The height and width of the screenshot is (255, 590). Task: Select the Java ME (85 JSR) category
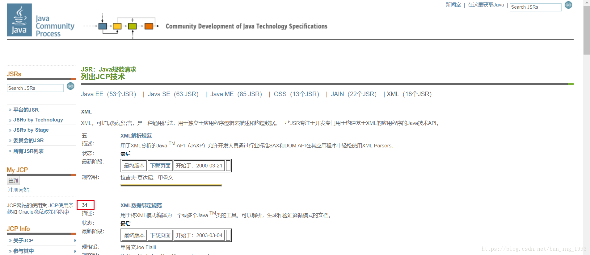tap(236, 94)
